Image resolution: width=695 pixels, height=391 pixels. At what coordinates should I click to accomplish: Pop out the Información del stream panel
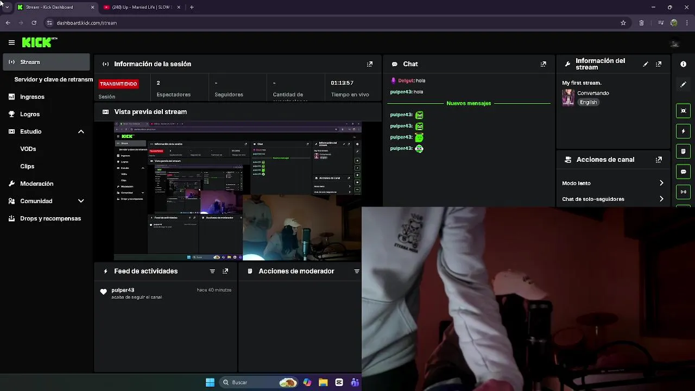[659, 64]
